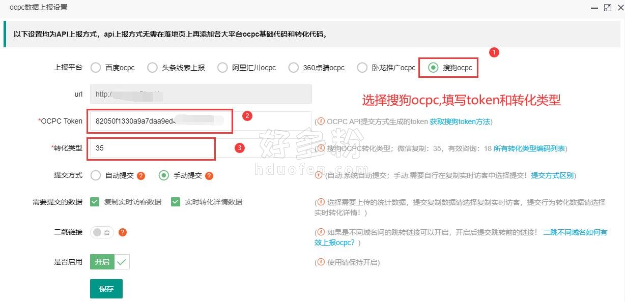
Task: Open the 提交方式区别 link
Action: point(552,175)
